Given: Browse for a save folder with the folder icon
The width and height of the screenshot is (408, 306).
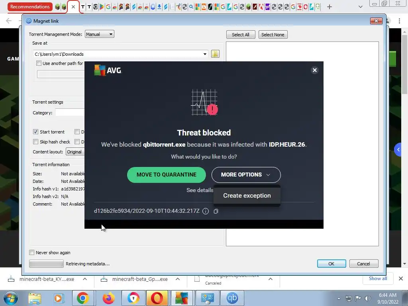Looking at the screenshot, I should pyautogui.click(x=215, y=54).
